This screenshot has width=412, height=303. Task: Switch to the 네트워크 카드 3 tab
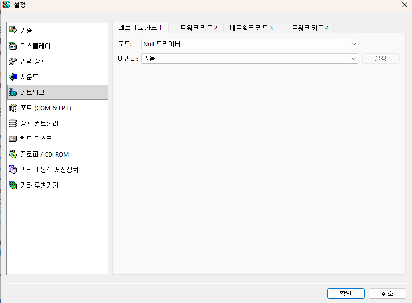251,28
